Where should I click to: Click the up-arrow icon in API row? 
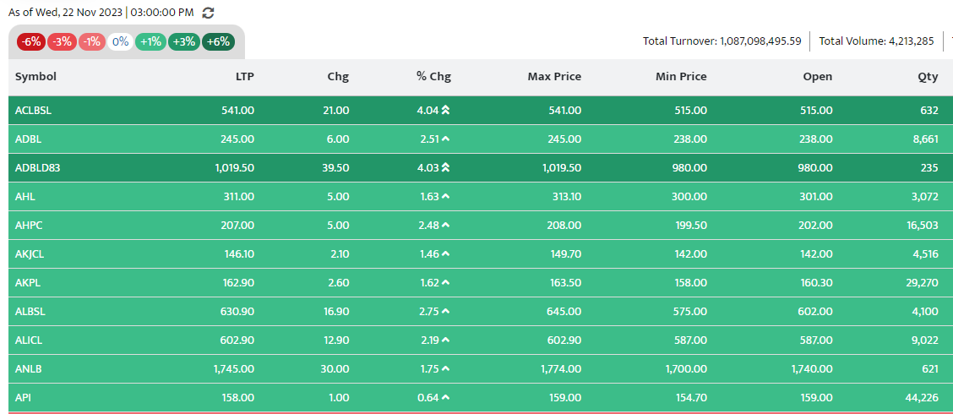click(x=445, y=398)
